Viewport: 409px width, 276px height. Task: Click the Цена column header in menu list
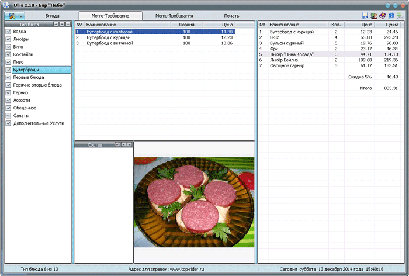click(219, 25)
